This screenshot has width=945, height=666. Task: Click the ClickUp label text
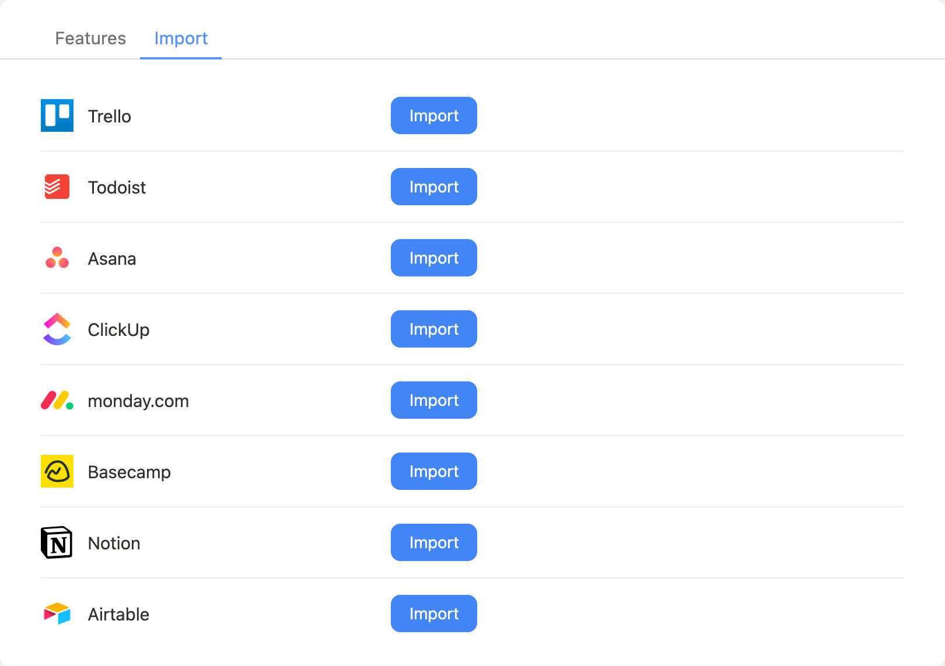point(118,330)
